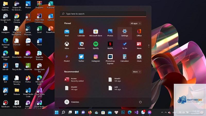Viewport: 206px width, 116px height.
Task: Open the News app
Action: 139,45
